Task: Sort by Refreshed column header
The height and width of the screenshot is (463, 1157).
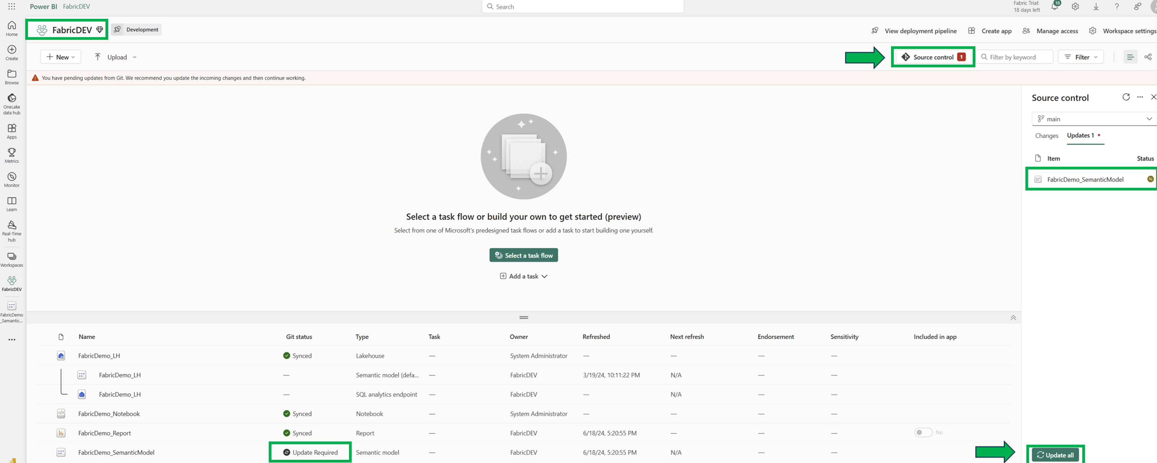Action: (x=596, y=337)
